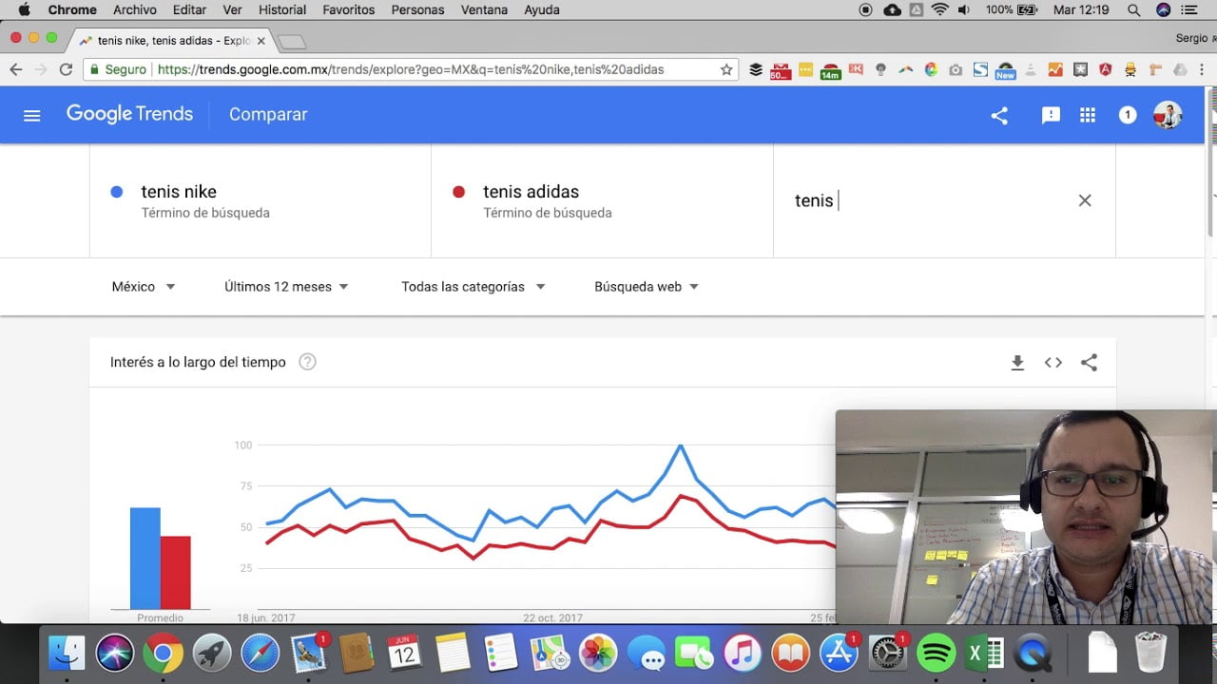
Task: Click the tenis adidas search term
Action: [531, 192]
